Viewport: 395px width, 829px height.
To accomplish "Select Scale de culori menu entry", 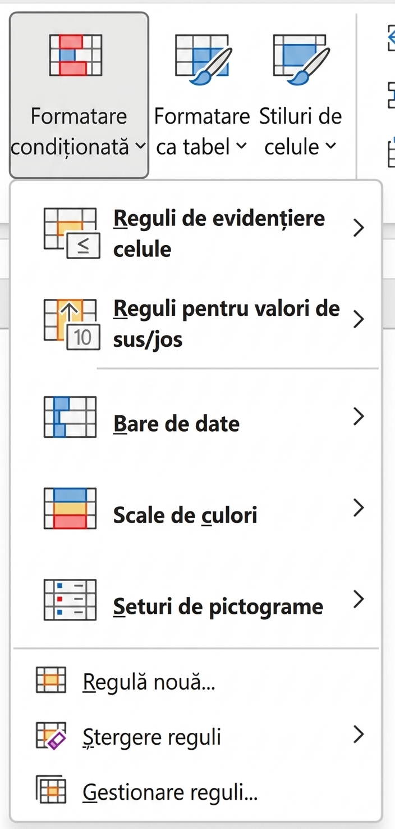I will 197,509.
